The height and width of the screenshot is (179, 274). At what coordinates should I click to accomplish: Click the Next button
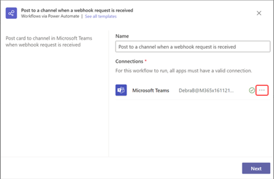point(256,168)
